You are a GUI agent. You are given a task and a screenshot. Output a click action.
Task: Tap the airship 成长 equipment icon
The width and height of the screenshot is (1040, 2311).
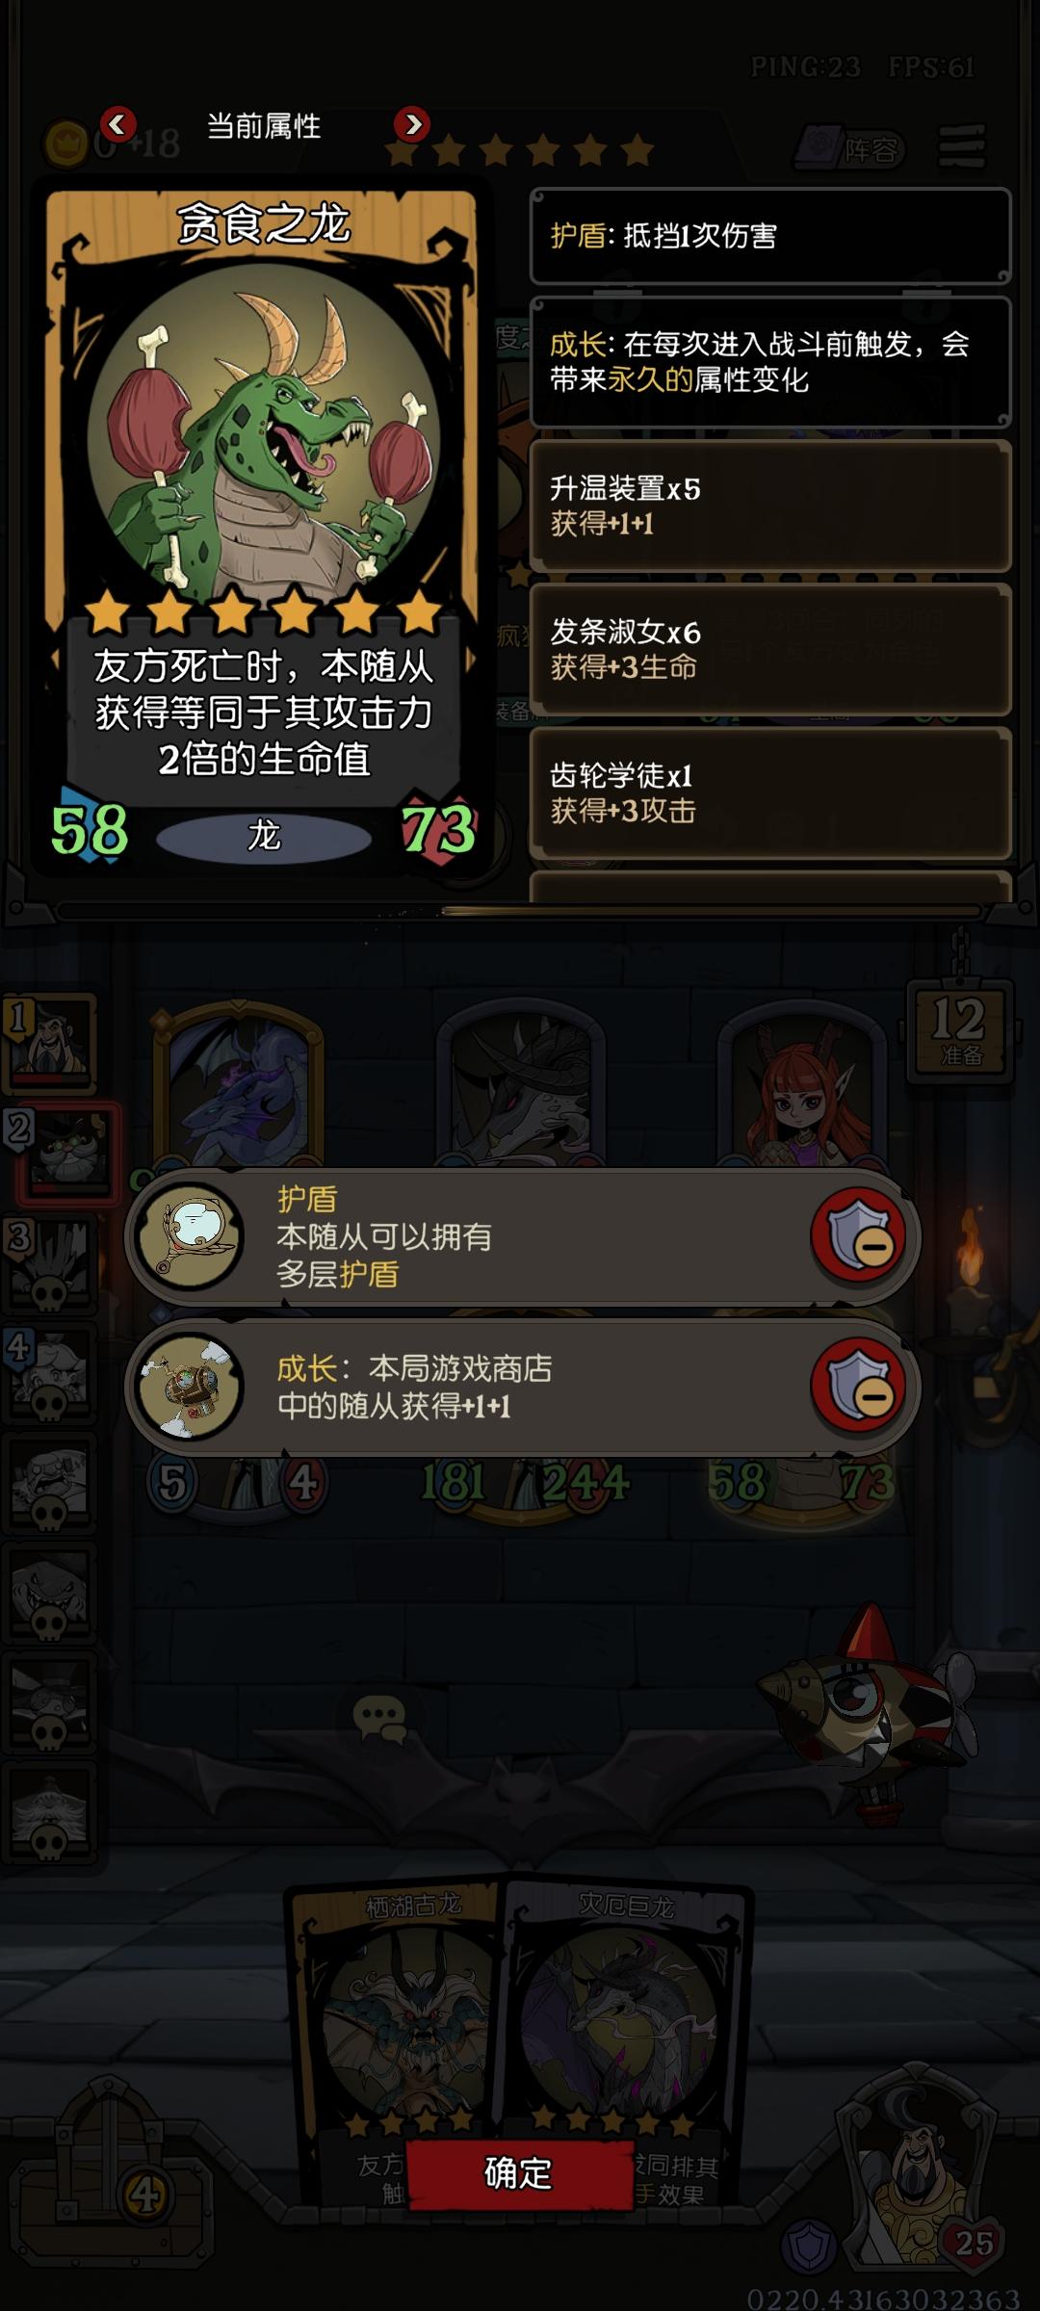click(x=190, y=1386)
